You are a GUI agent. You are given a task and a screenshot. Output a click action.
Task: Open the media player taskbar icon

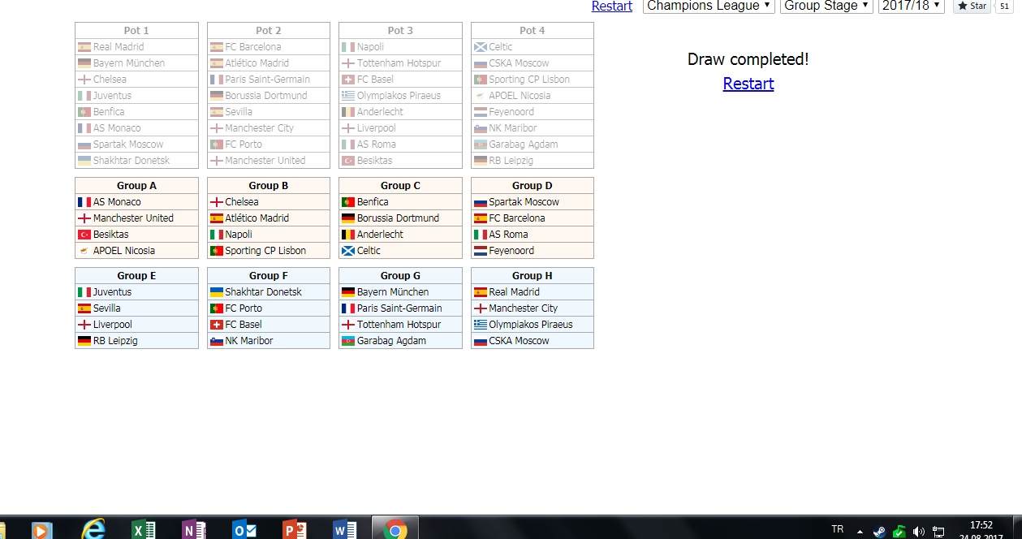[x=41, y=531]
